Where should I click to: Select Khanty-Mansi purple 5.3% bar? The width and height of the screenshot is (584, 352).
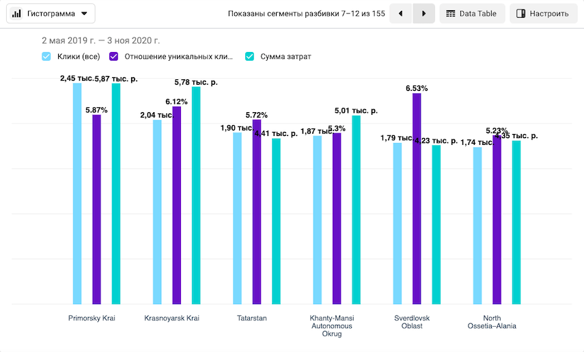[337, 219]
